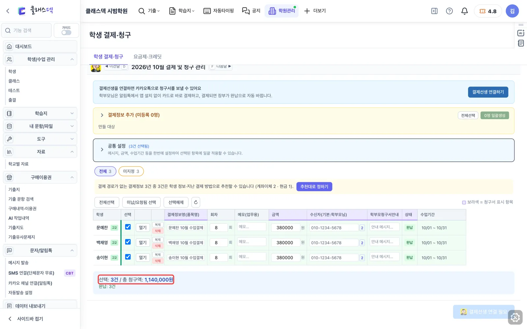Image resolution: width=527 pixels, height=329 pixels.
Task: Open the 기출 dropdown in top nav
Action: point(149,11)
